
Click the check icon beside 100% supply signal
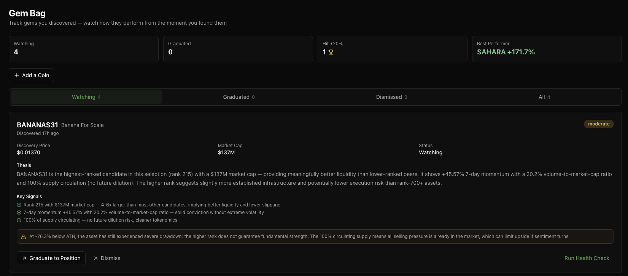pyautogui.click(x=19, y=220)
